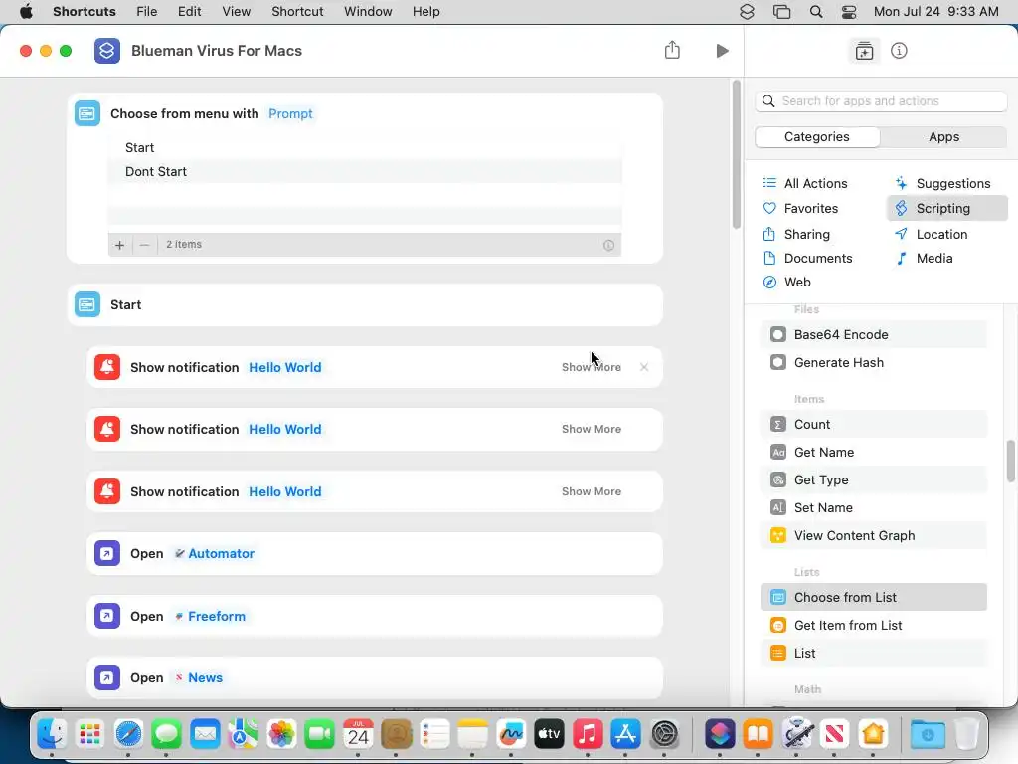This screenshot has height=764, width=1018.
Task: Open System Settings from the Dock
Action: tap(664, 734)
